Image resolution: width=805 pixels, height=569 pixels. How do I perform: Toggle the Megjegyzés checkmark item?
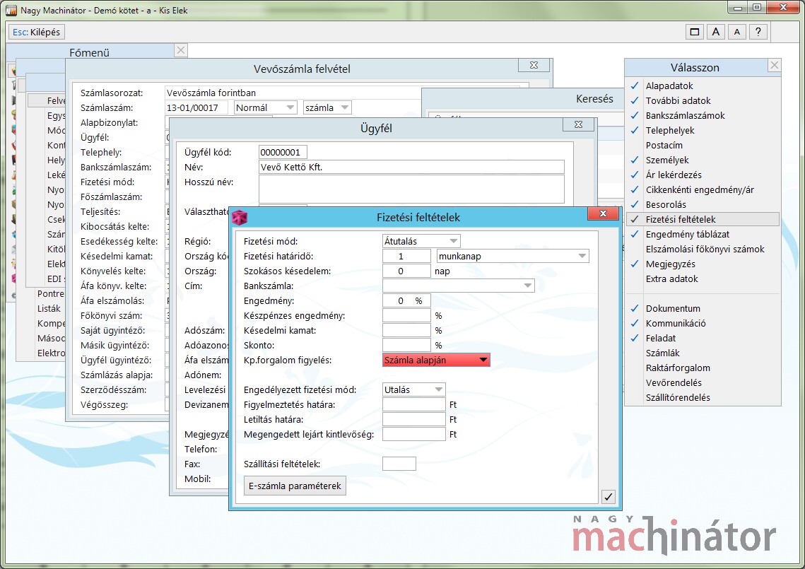[x=670, y=264]
